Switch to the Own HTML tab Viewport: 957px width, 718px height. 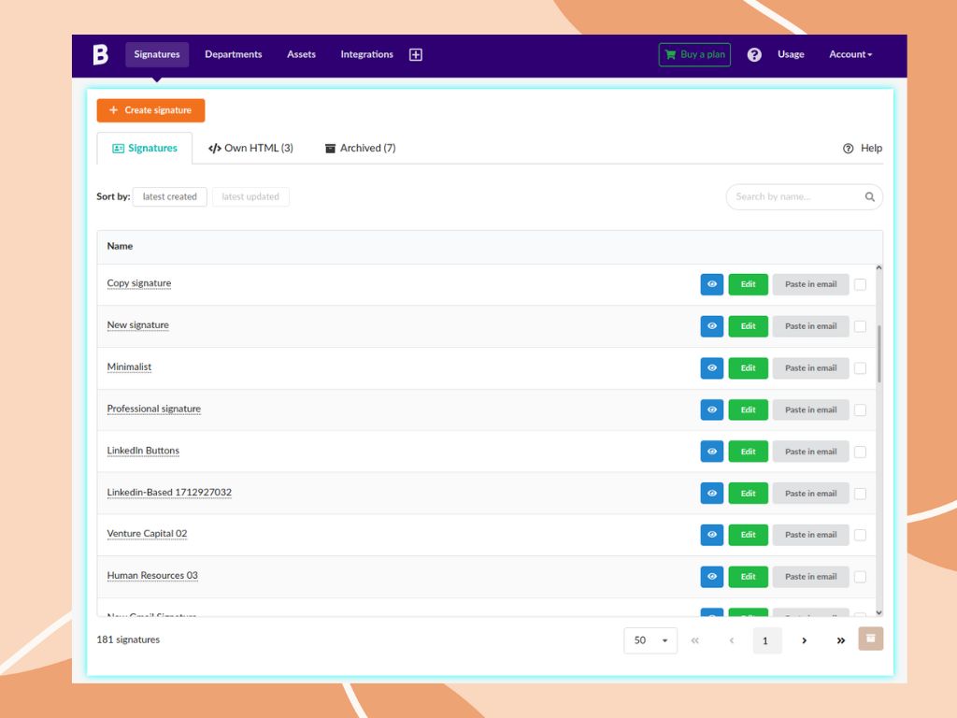pyautogui.click(x=250, y=148)
